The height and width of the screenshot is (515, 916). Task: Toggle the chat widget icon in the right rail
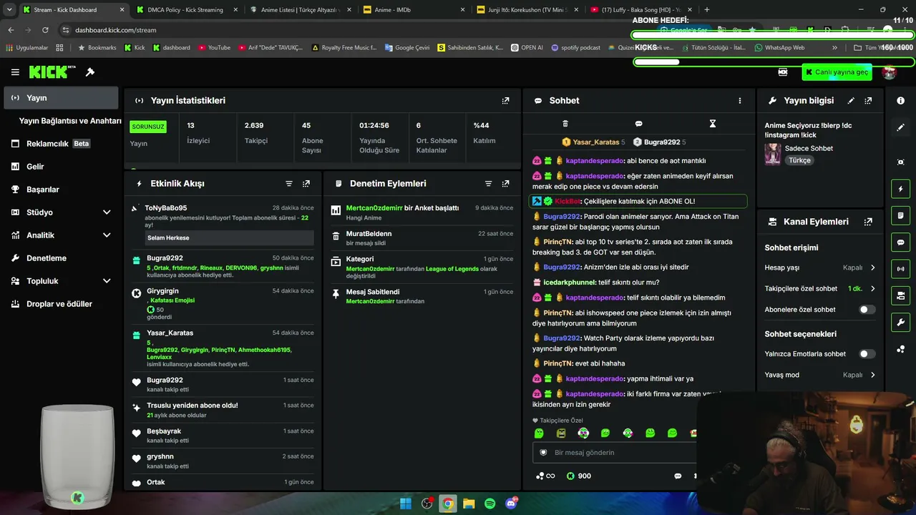pos(900,242)
